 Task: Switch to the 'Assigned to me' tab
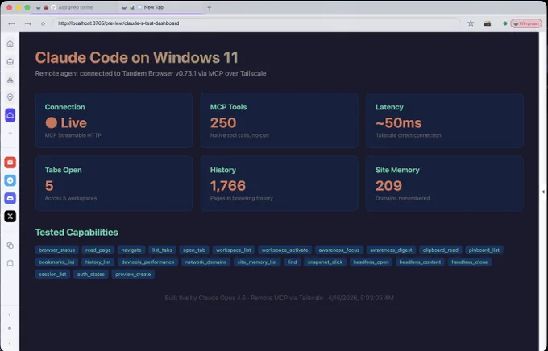75,7
